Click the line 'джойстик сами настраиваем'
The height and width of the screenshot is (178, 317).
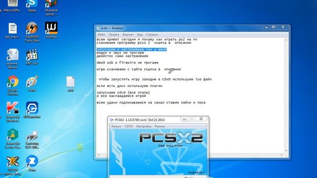coord(122,56)
